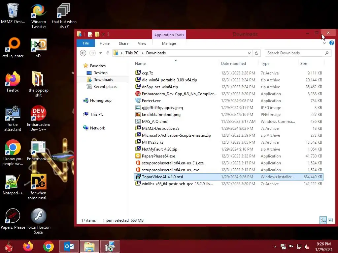Screen dimensions: 338x253
Task: Select the file MAS_AIO.cmd
Action: [x=228, y=121]
